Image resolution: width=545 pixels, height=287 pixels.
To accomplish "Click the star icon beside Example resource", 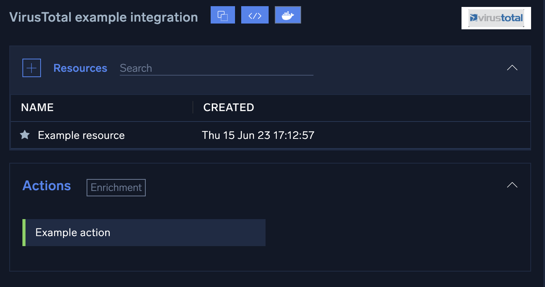I will 24,135.
